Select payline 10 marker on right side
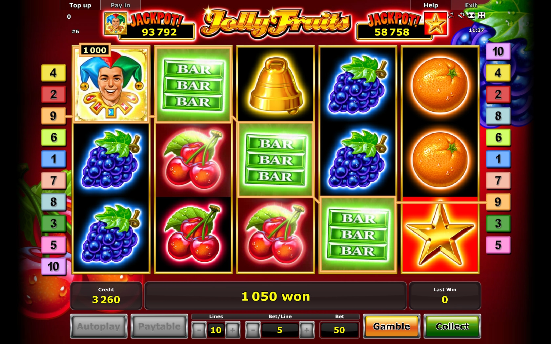 (498, 51)
